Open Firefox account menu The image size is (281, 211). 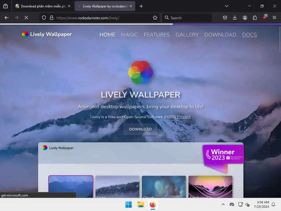tap(245, 18)
